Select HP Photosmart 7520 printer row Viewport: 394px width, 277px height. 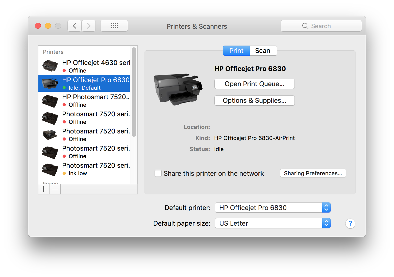[x=84, y=100]
